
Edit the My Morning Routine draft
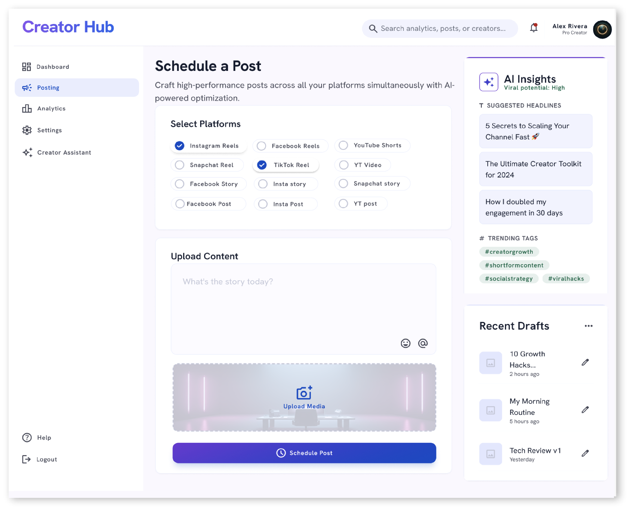coord(585,410)
